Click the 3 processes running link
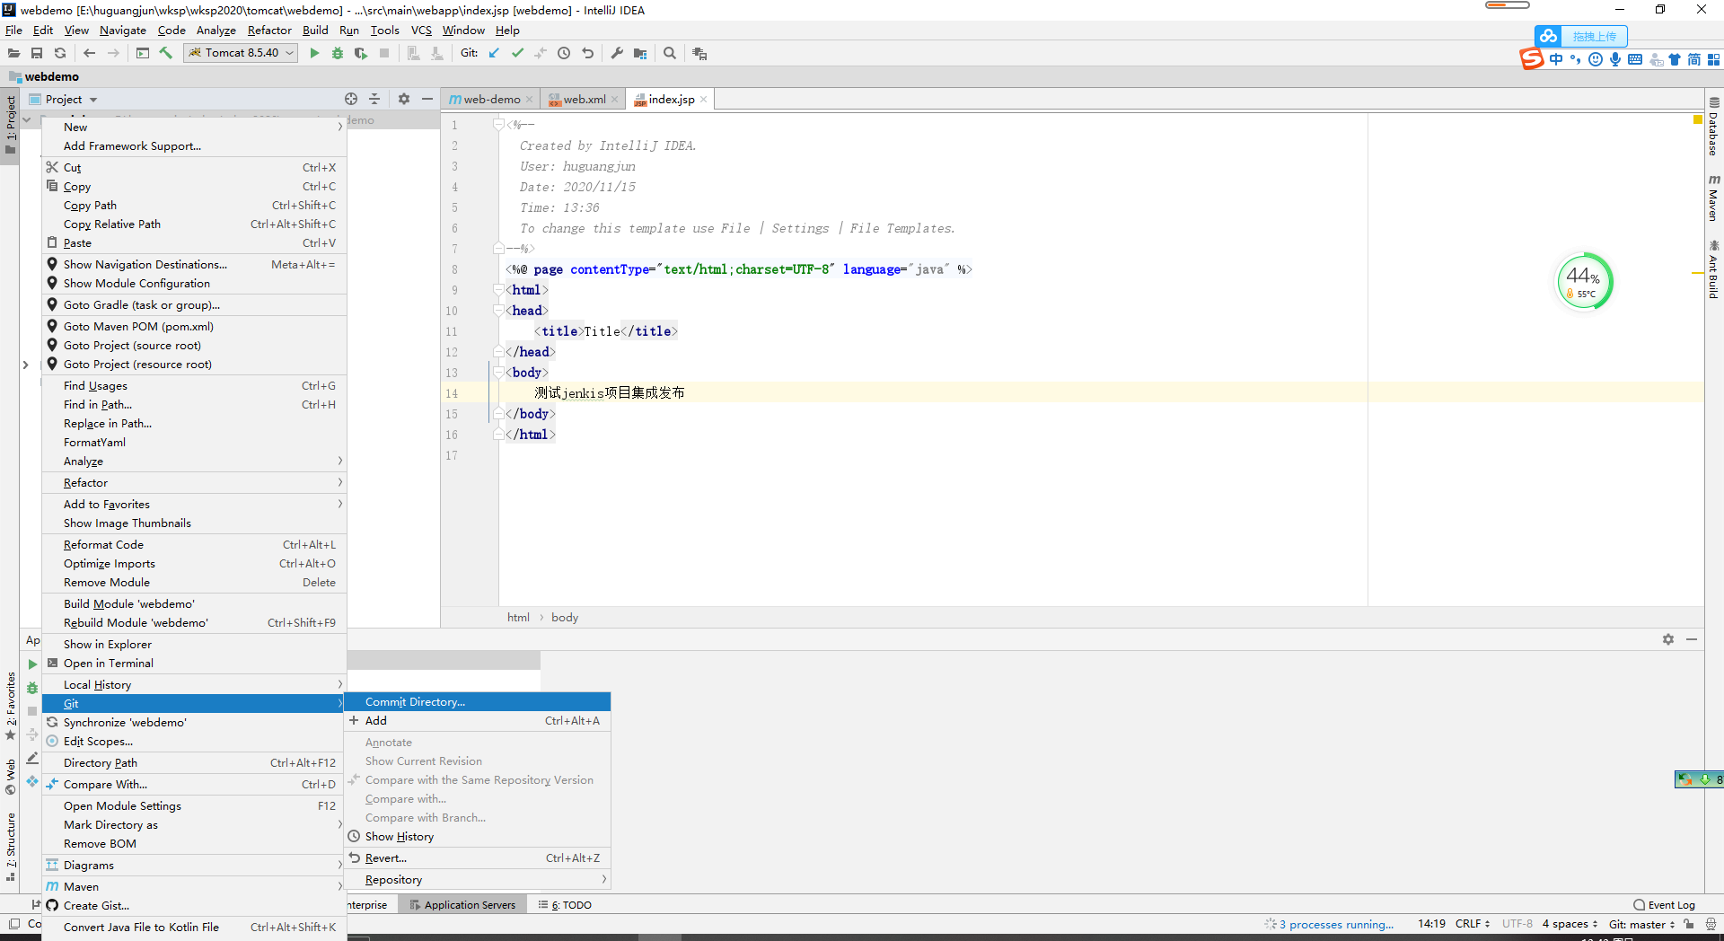Image resolution: width=1724 pixels, height=941 pixels. point(1337,924)
